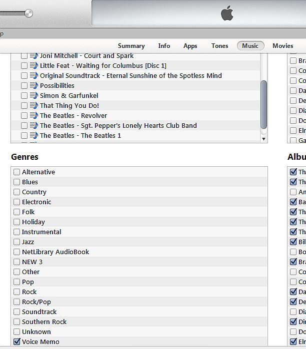Enable the Blues genre checkbox
Viewport: 306px width, 349px height.
click(16, 182)
